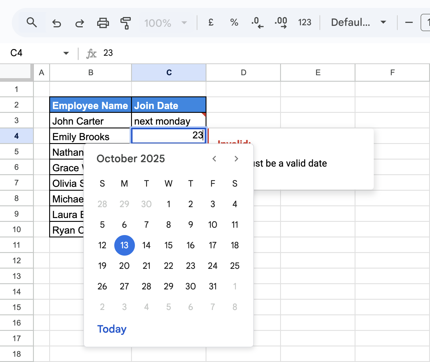Click October 15 in the date picker
Image resolution: width=430 pixels, height=362 pixels.
coord(168,245)
